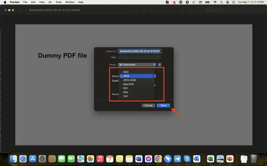Open the Window menu

[70, 2]
